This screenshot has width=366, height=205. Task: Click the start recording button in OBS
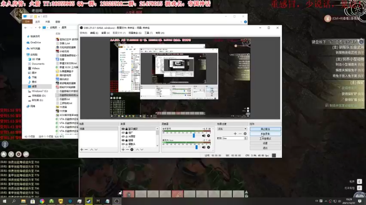click(x=265, y=134)
